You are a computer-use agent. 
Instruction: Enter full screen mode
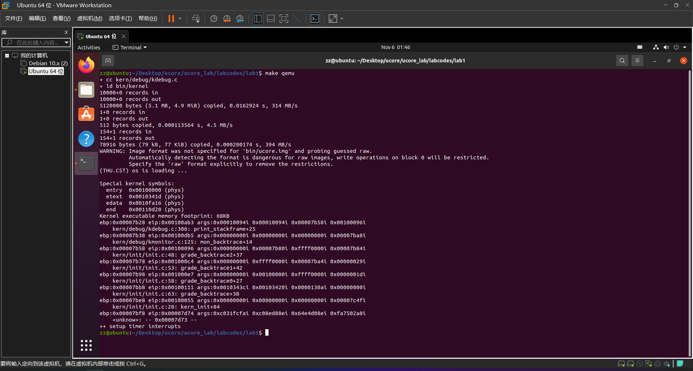[284, 19]
